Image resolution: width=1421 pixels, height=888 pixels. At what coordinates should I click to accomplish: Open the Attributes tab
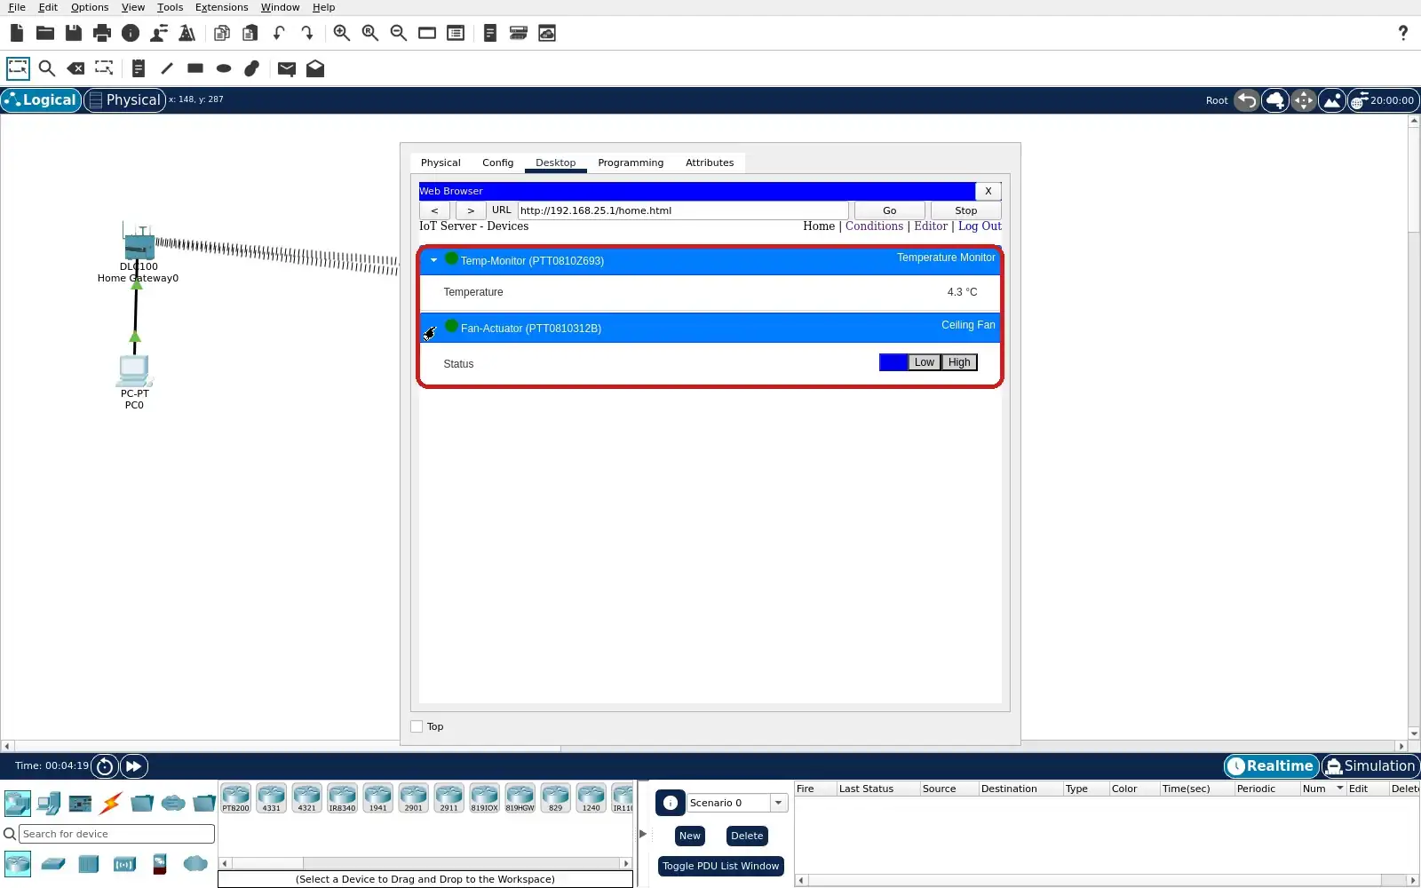[710, 163]
